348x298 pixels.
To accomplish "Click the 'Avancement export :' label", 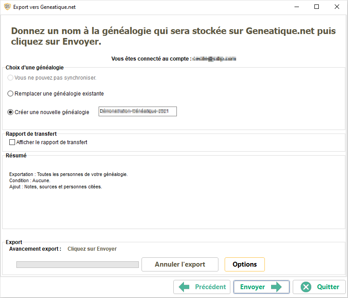I will pos(35,249).
